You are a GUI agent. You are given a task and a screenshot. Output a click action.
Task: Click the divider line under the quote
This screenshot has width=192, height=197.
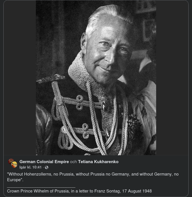(41, 187)
